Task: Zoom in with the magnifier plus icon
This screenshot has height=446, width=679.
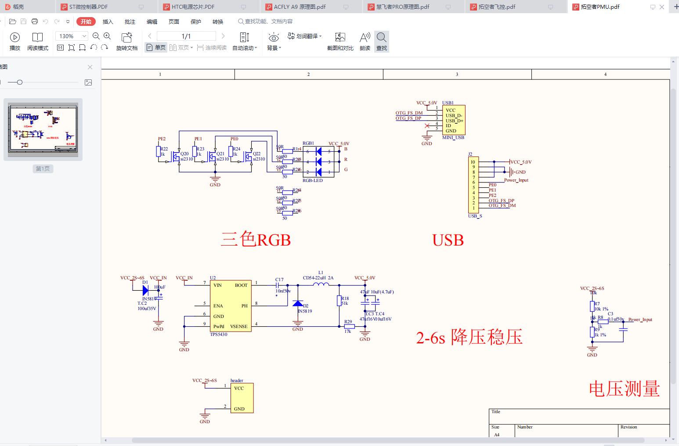Action: [x=107, y=36]
